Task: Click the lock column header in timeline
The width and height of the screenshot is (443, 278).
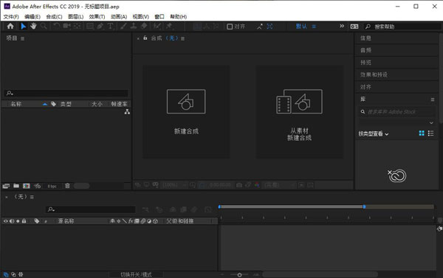Action: tap(24, 221)
